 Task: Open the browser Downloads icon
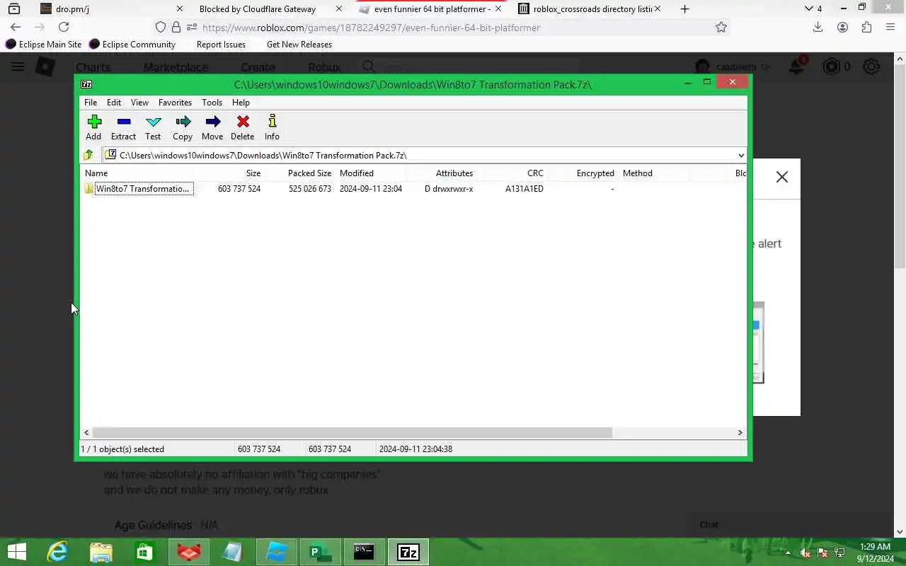click(x=818, y=27)
